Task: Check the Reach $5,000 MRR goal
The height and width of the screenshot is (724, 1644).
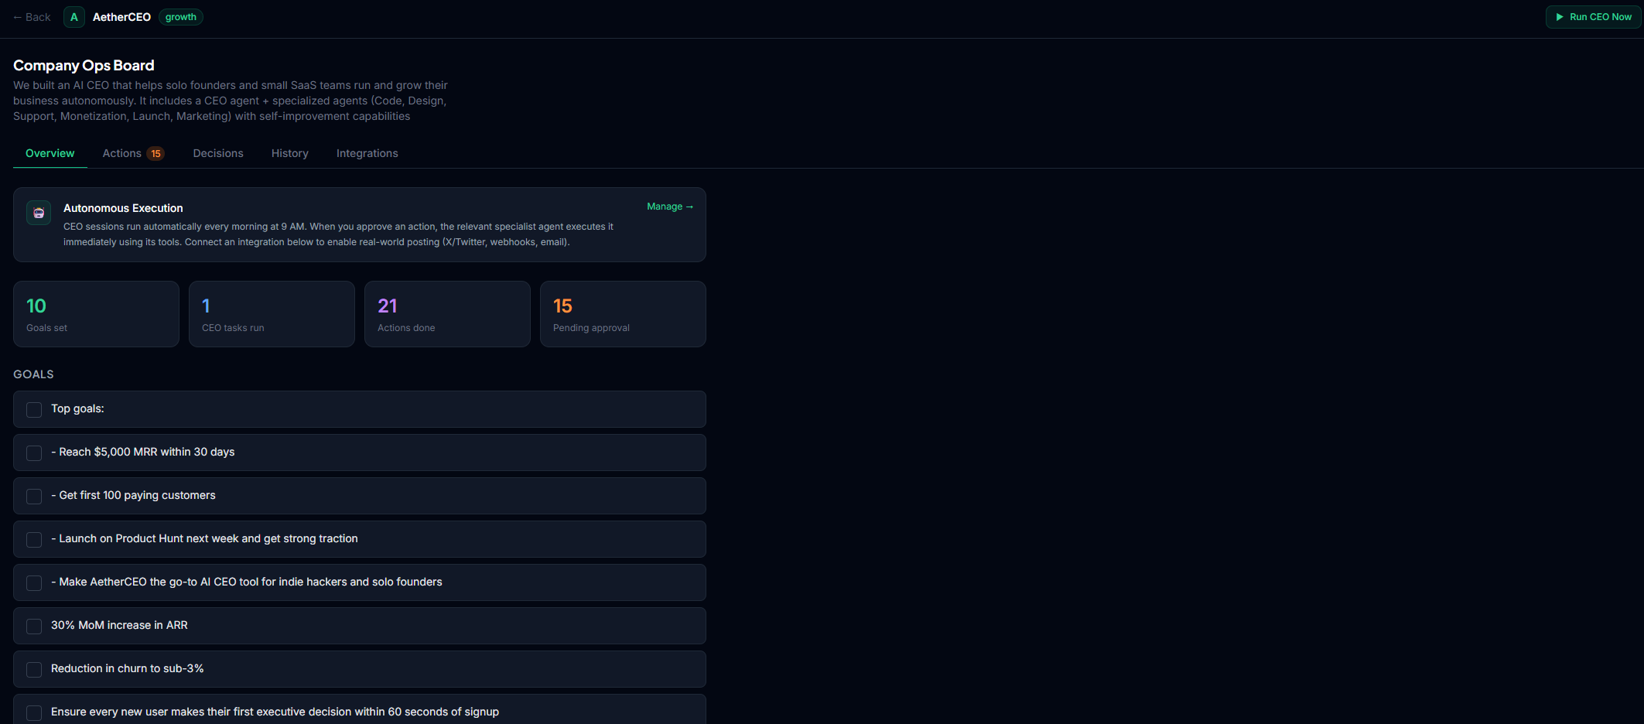Action: point(33,452)
